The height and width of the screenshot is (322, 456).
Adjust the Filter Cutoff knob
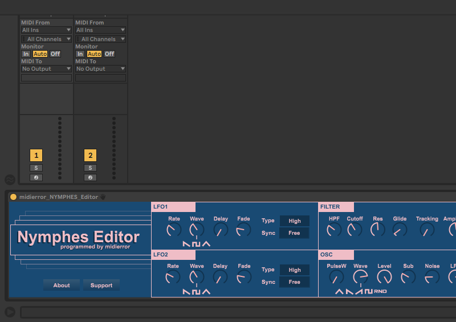tap(355, 230)
